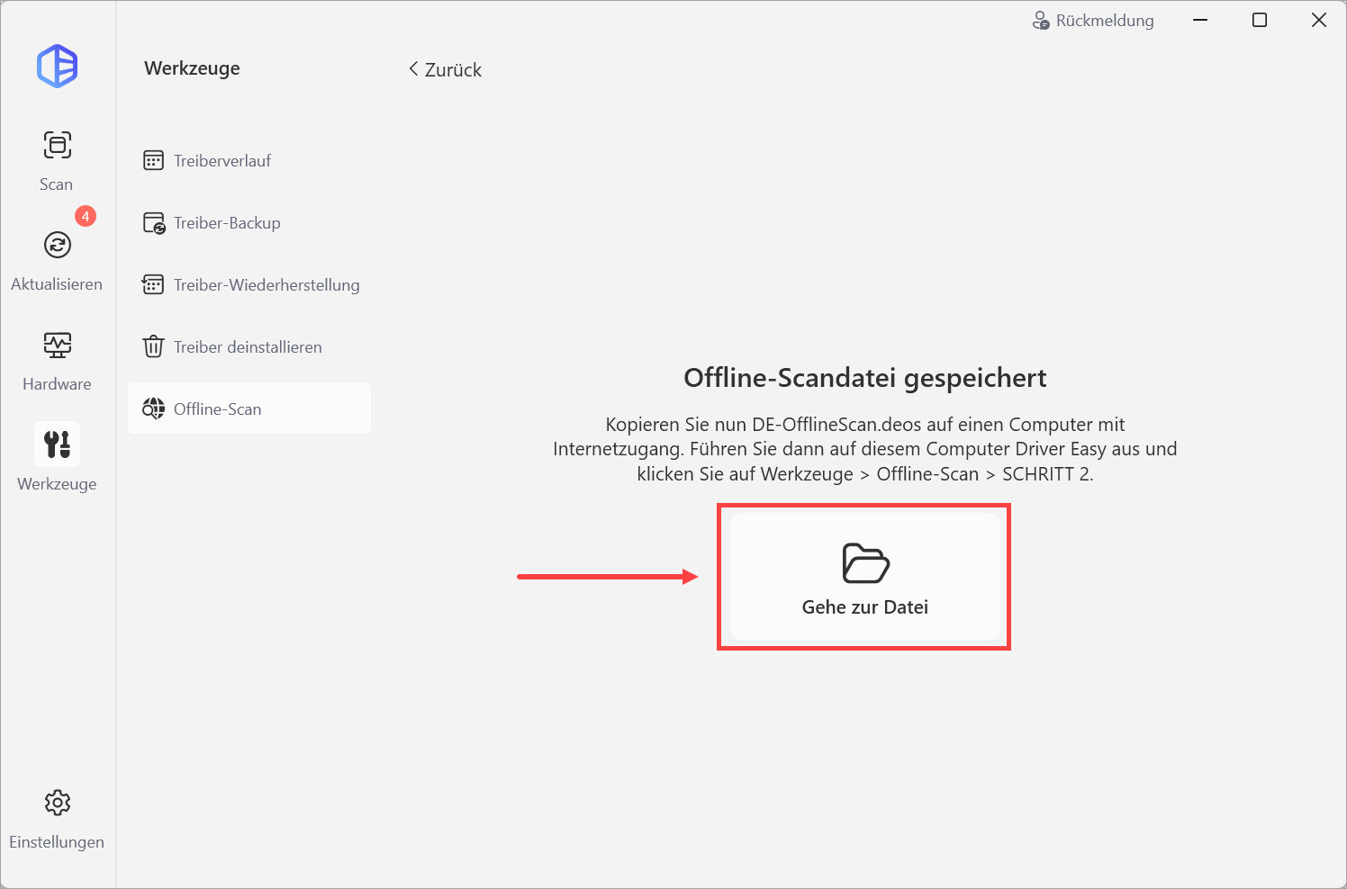This screenshot has width=1347, height=889.
Task: Click the Hardware label in sidebar
Action: (x=57, y=384)
